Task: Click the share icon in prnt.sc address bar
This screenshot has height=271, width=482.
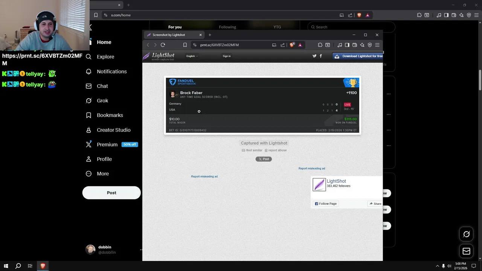Action: [282, 45]
